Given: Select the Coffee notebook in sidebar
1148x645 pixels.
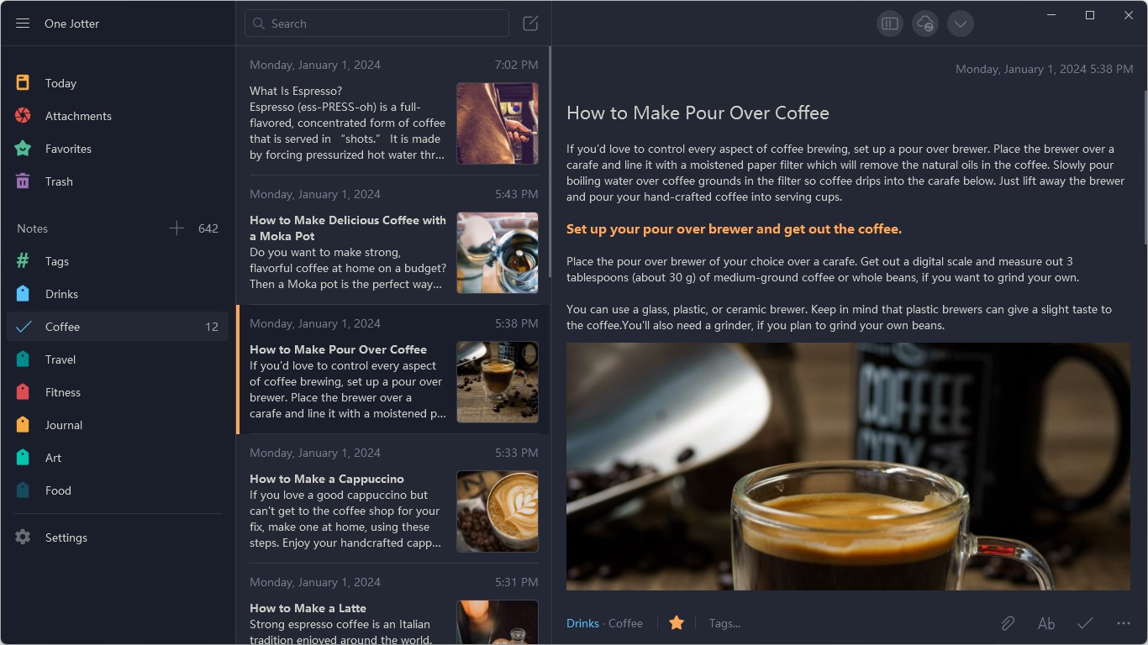Looking at the screenshot, I should [118, 327].
